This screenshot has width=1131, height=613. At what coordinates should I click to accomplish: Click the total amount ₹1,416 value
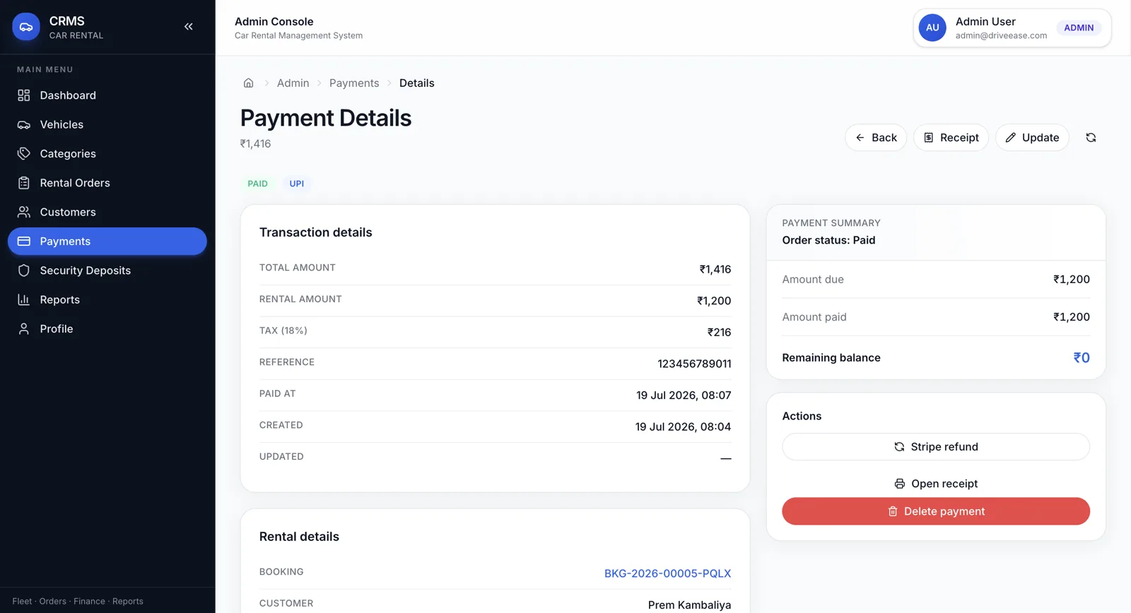[x=715, y=269]
